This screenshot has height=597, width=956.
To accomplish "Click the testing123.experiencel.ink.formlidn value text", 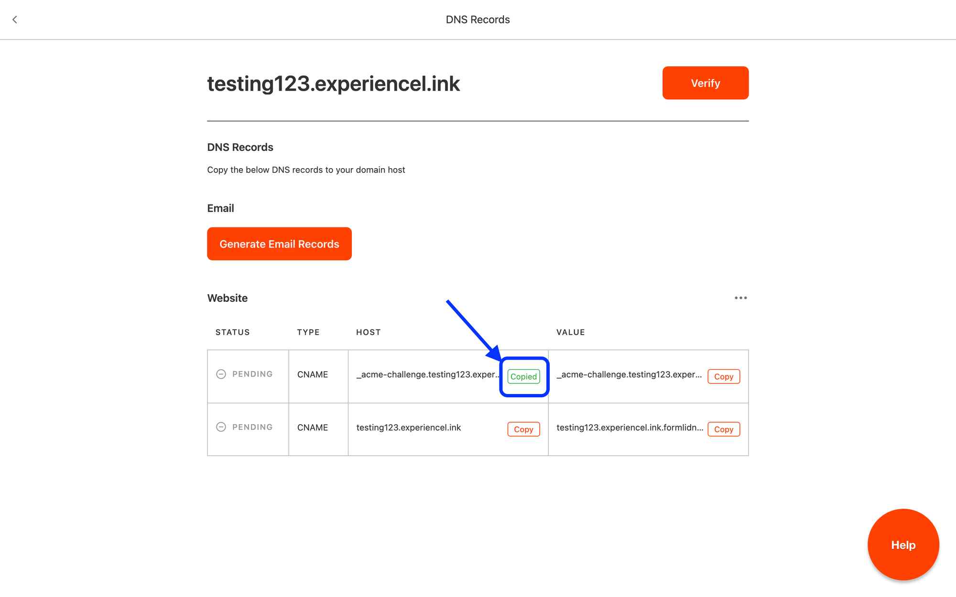I will point(630,427).
